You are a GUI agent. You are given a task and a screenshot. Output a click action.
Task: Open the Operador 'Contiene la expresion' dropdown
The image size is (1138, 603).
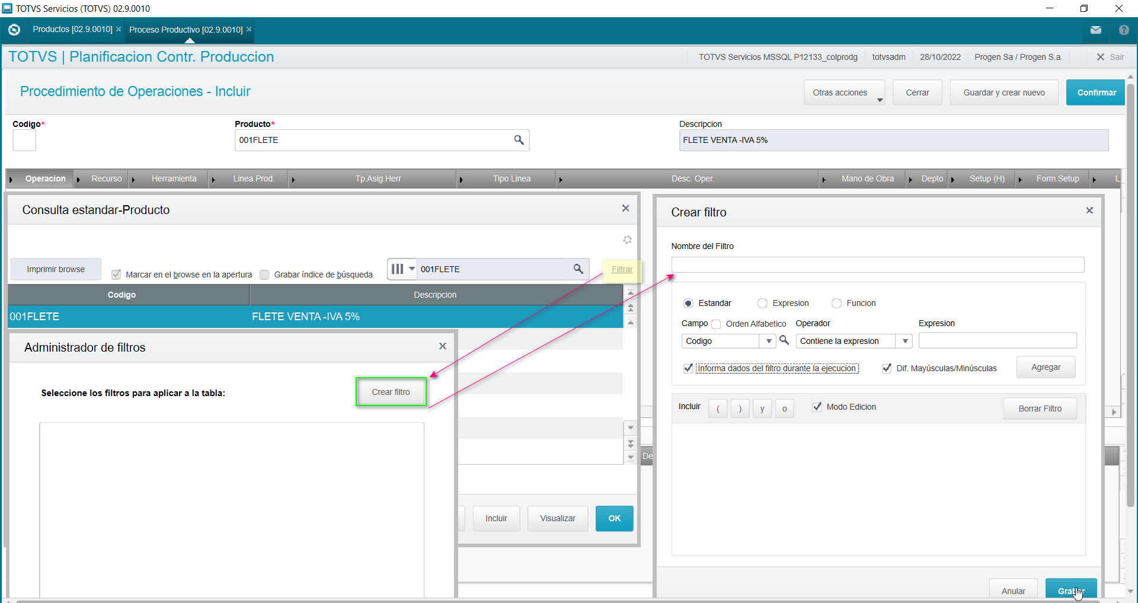coord(904,341)
